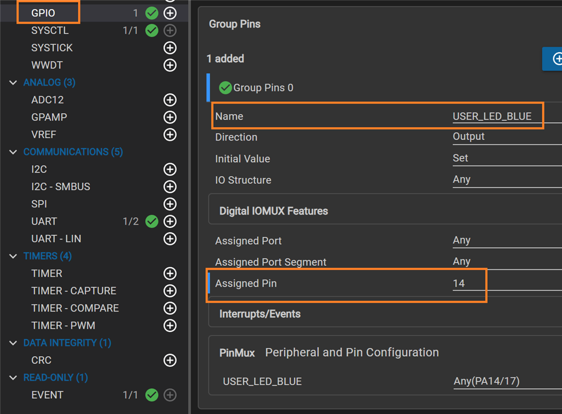Add a WWDT module instance

(170, 65)
